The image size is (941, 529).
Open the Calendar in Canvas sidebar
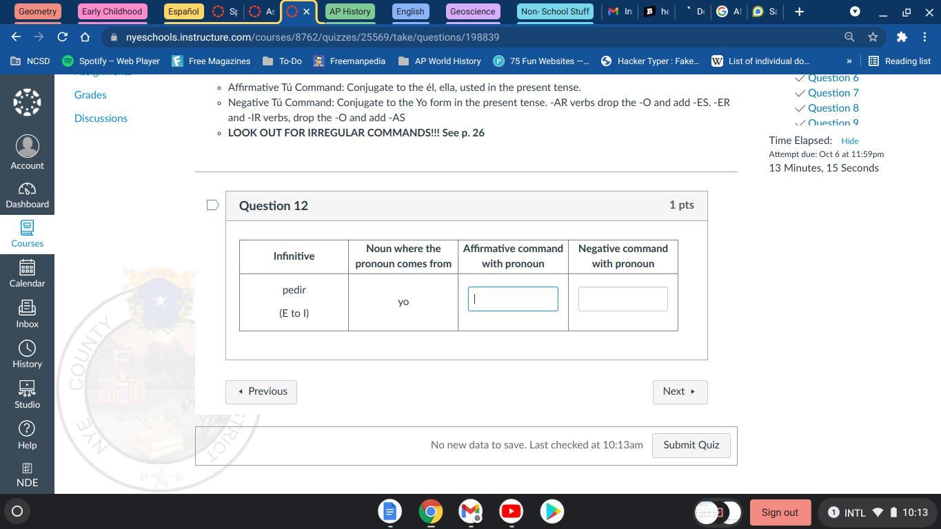point(27,274)
